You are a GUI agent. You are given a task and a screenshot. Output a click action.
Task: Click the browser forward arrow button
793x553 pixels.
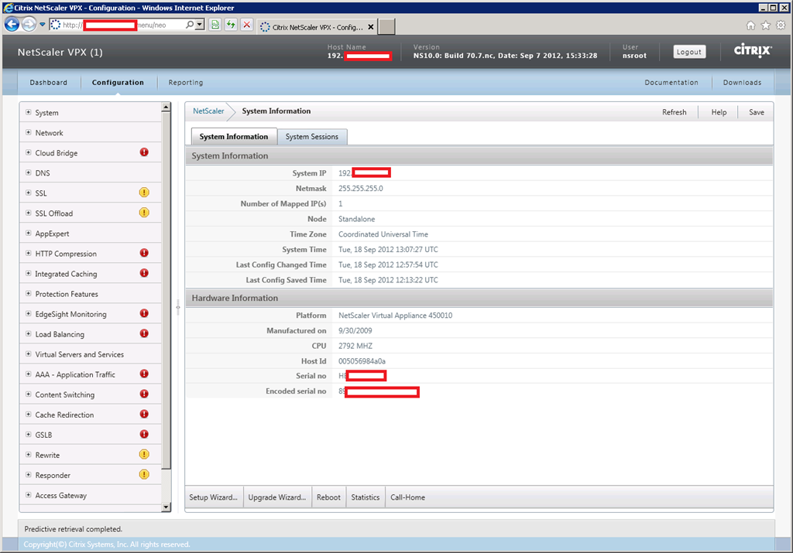[x=29, y=24]
